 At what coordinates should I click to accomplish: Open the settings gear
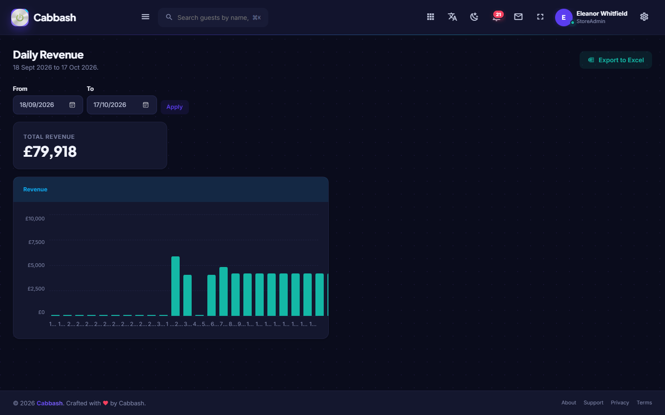(644, 17)
